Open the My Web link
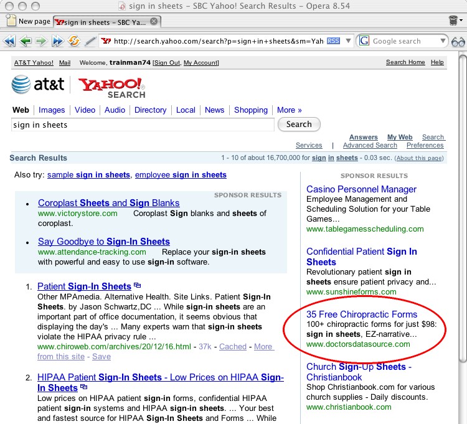 coord(400,137)
